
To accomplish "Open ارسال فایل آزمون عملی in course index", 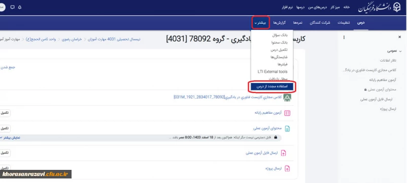I will point(377,99).
